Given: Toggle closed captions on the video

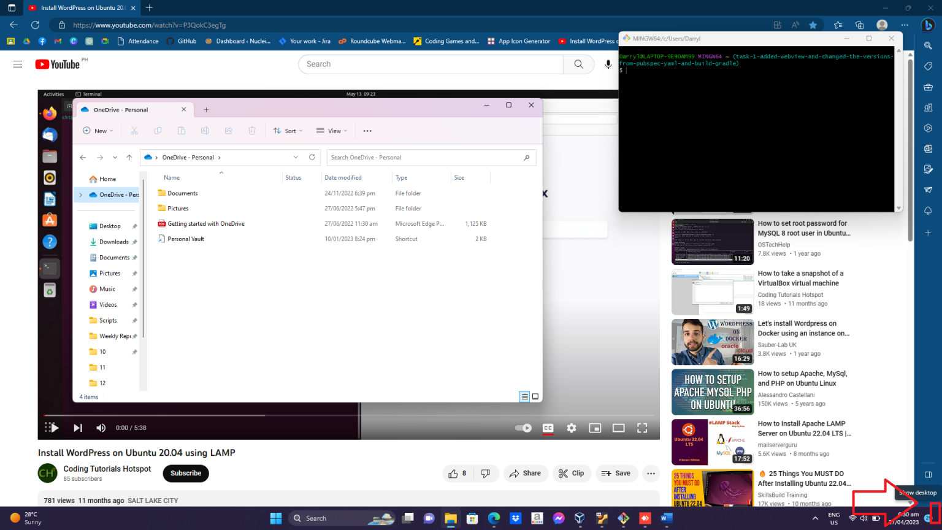Looking at the screenshot, I should click(x=548, y=428).
